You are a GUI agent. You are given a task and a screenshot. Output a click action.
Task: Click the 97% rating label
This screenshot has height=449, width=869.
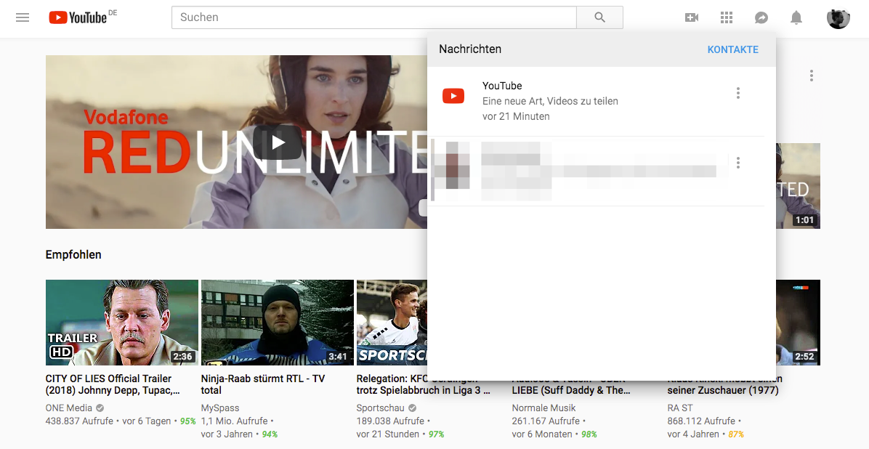(436, 434)
